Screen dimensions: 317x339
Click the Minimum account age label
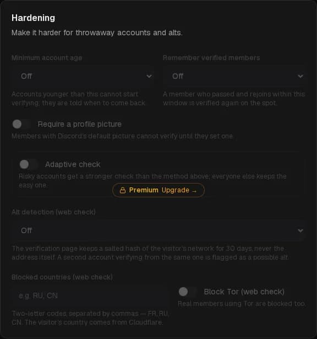47,58
